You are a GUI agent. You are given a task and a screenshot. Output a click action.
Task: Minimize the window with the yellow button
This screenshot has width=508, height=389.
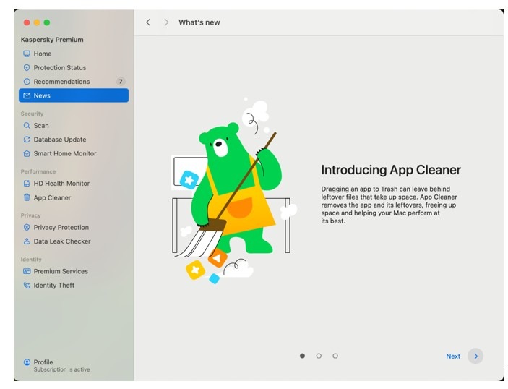[x=37, y=22]
